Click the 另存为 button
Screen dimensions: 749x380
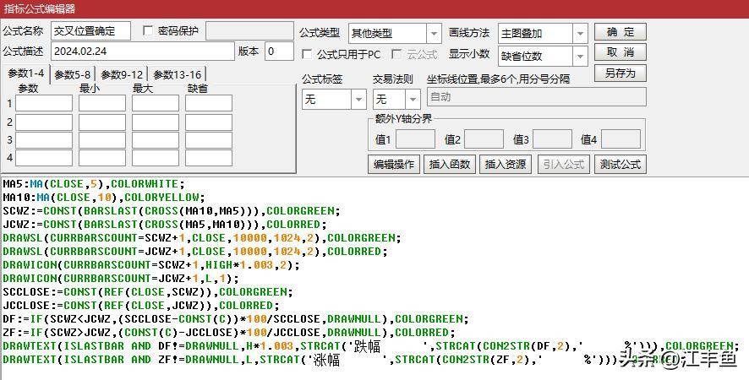coord(620,73)
